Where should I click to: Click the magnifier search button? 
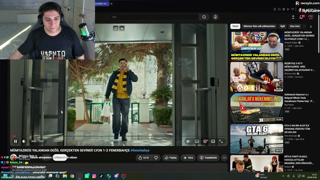click(x=204, y=17)
